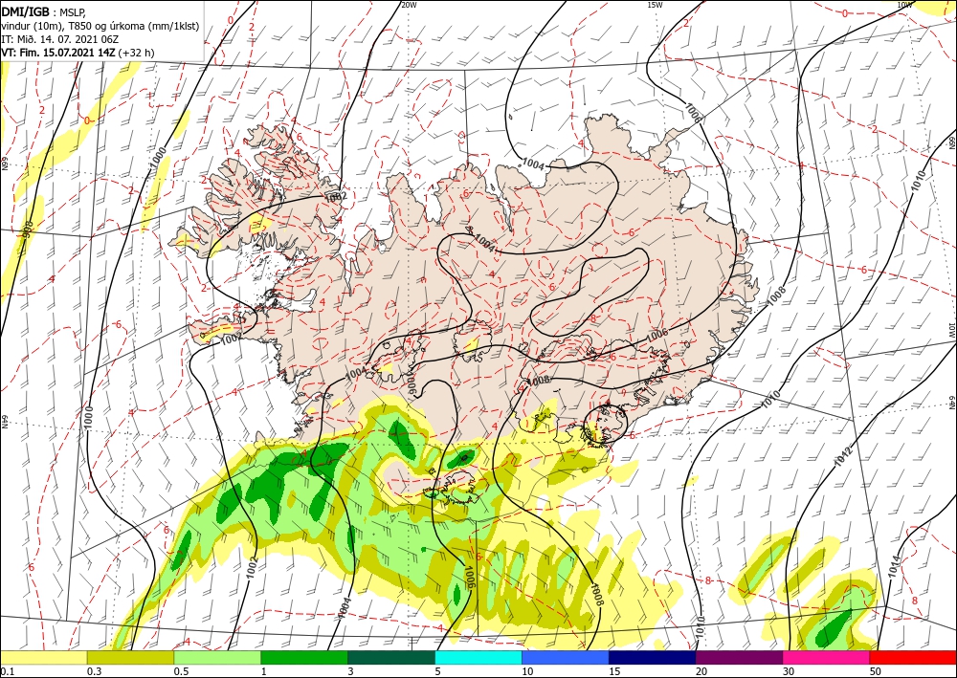Click the '20W' longitude label at top
The image size is (957, 678).
click(410, 5)
